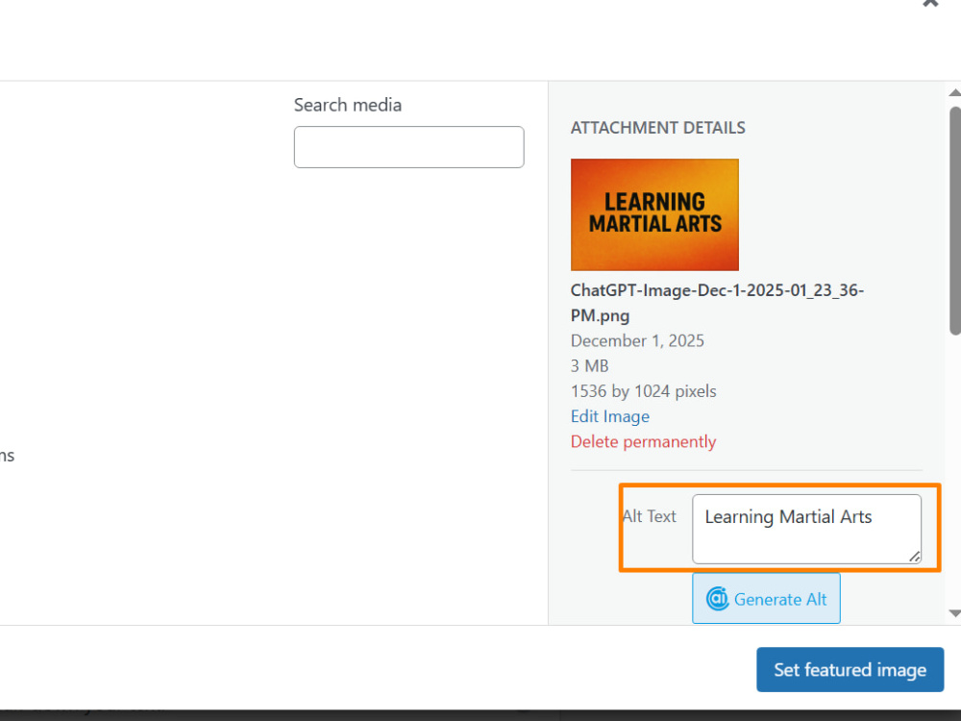Click the Search media input field

point(408,147)
